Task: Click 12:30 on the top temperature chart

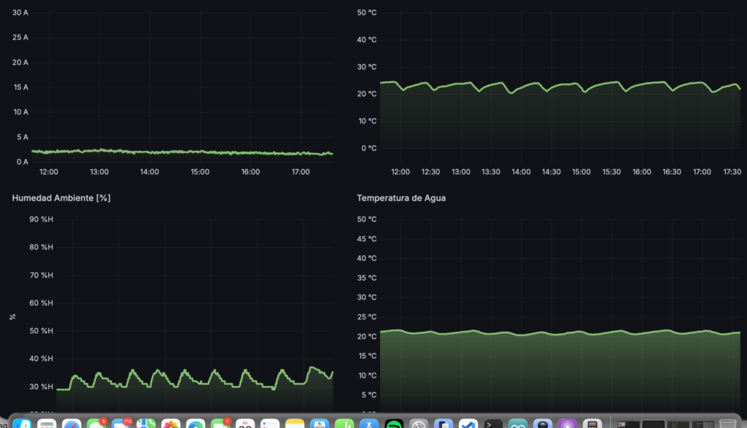Action: pyautogui.click(x=430, y=172)
